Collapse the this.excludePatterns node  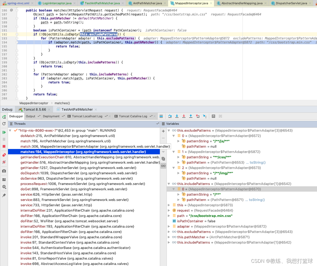pos(169,130)
